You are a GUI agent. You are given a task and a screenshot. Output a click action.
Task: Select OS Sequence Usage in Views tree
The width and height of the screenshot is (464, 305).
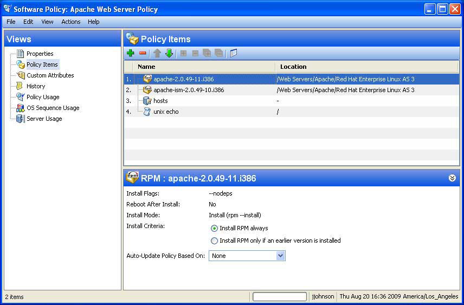click(53, 108)
